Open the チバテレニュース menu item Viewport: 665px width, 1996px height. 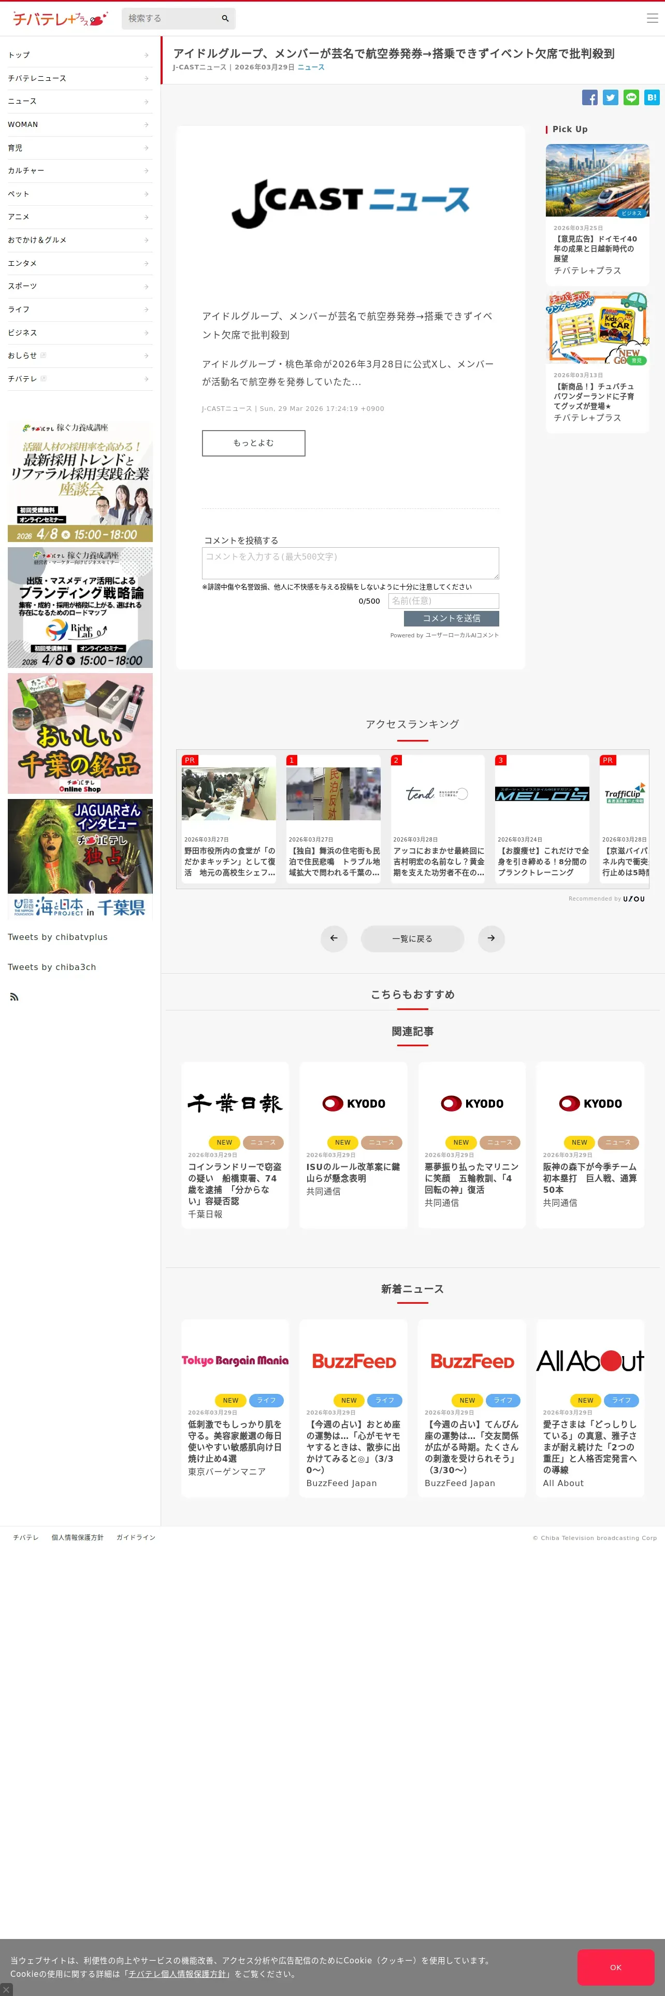tap(80, 78)
